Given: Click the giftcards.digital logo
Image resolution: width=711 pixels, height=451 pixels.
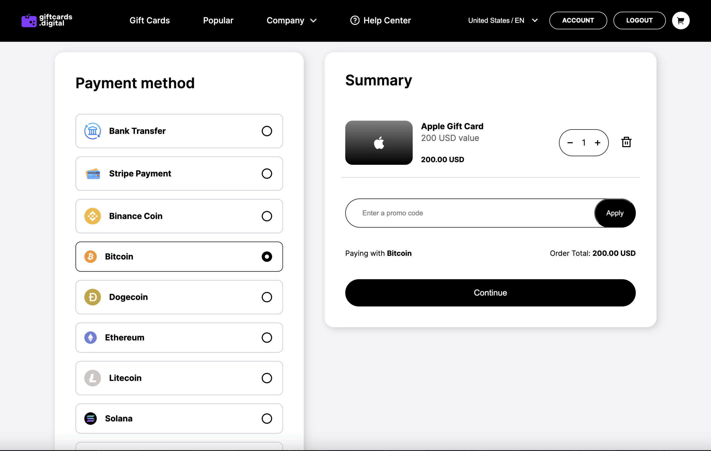Looking at the screenshot, I should 47,20.
